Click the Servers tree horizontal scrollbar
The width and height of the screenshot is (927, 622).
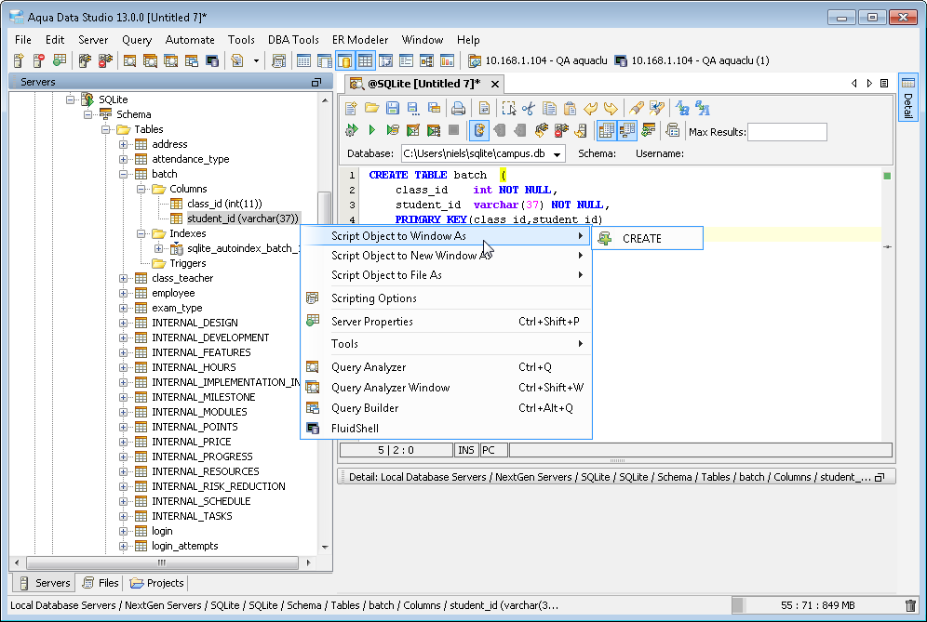click(162, 562)
